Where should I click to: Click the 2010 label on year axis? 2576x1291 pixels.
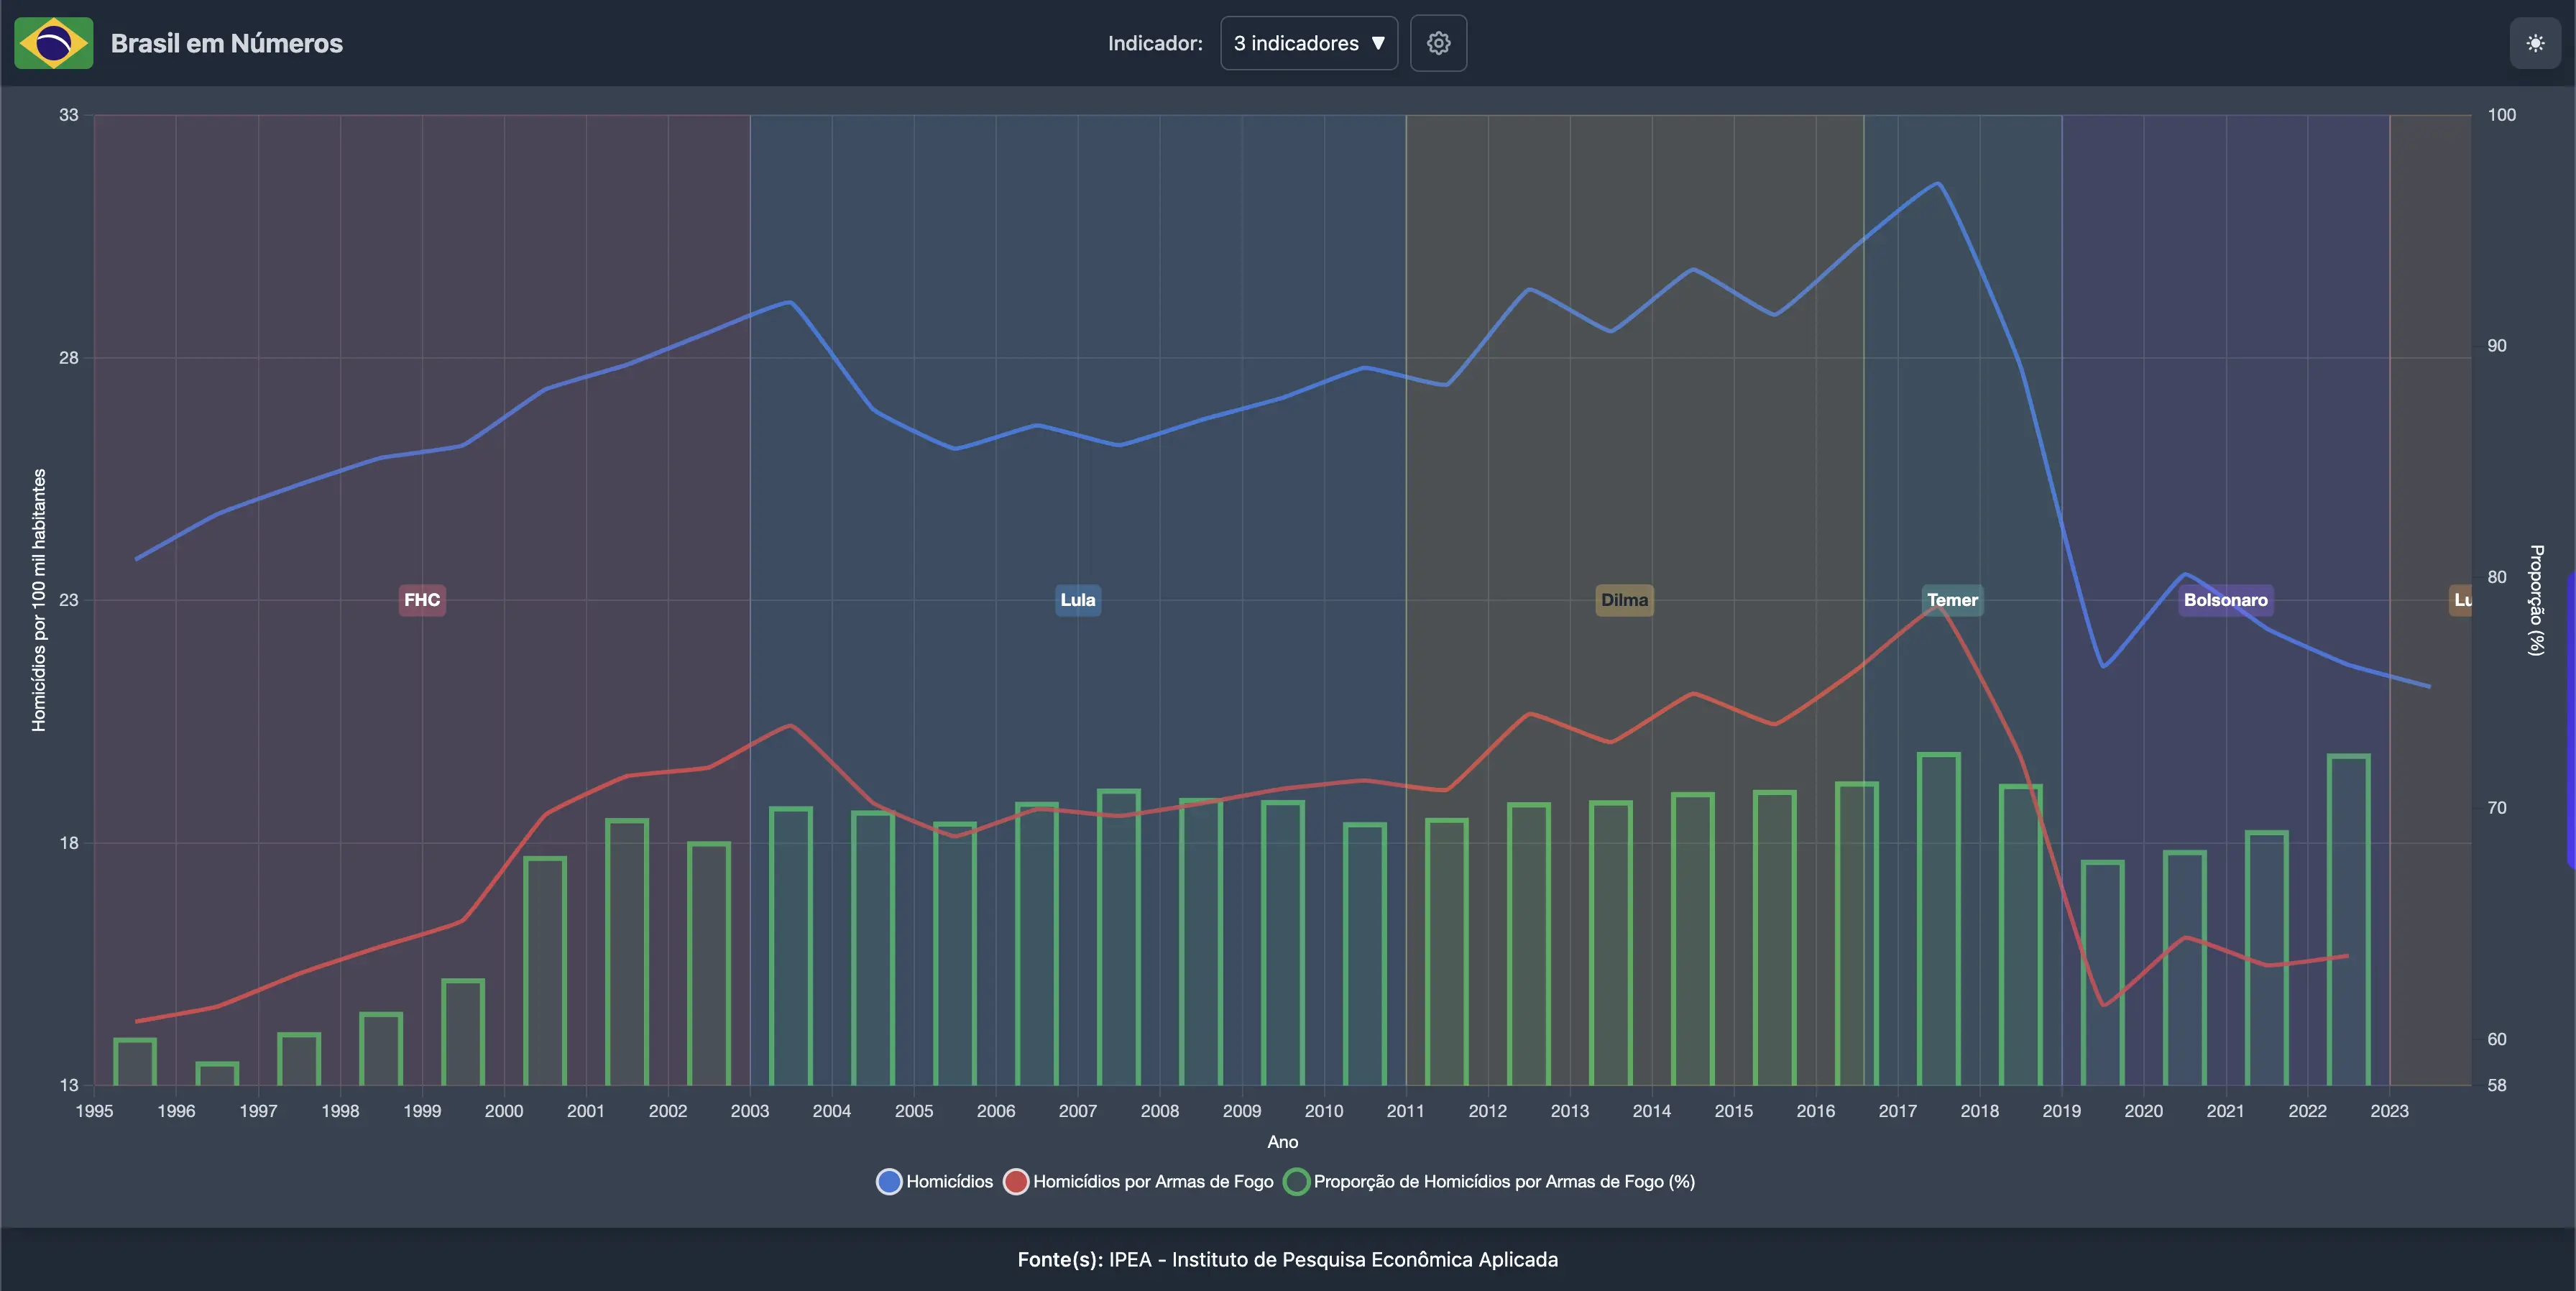point(1323,1111)
